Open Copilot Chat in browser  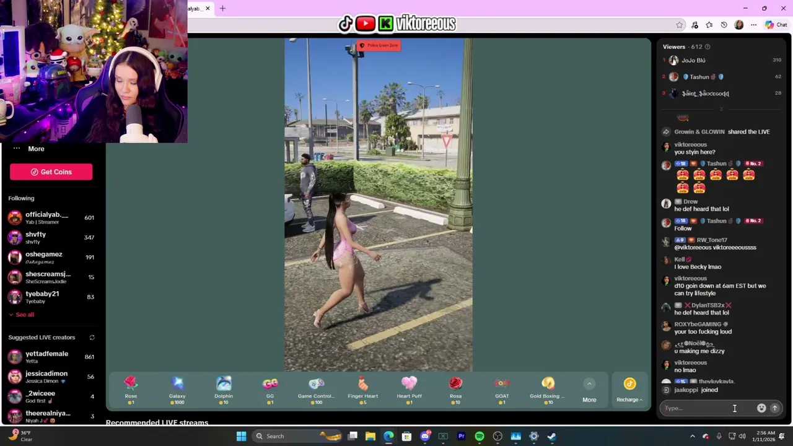coord(776,25)
